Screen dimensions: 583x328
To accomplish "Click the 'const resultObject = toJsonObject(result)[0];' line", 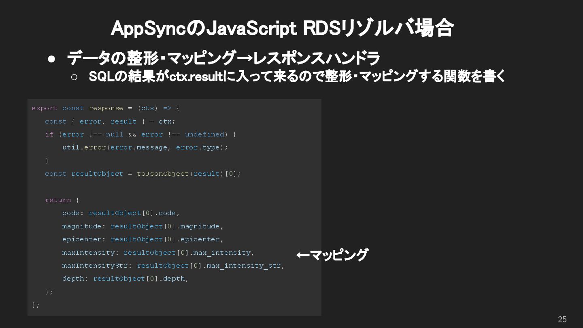I will click(x=143, y=174).
